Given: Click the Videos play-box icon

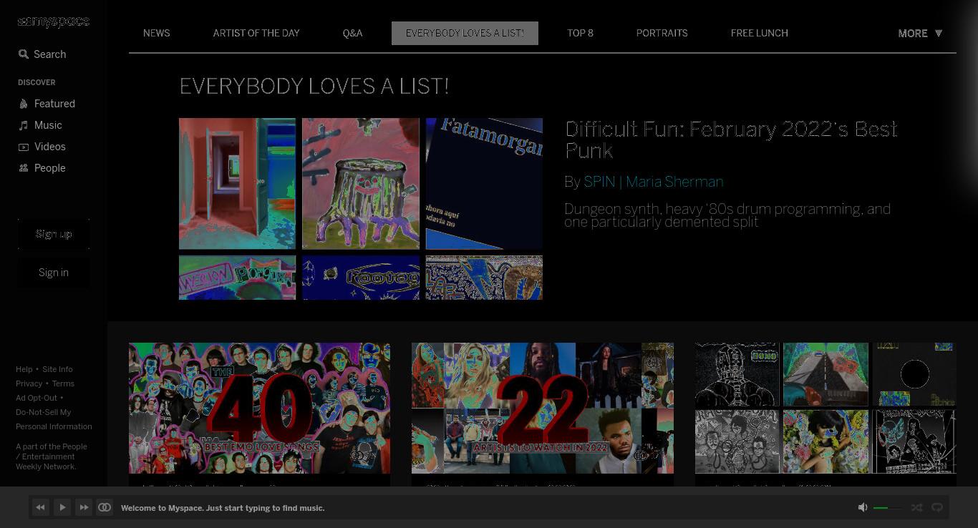Looking at the screenshot, I should click(24, 147).
